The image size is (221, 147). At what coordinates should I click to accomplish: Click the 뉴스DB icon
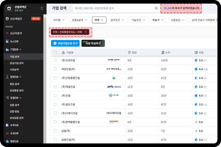click(x=7, y=41)
